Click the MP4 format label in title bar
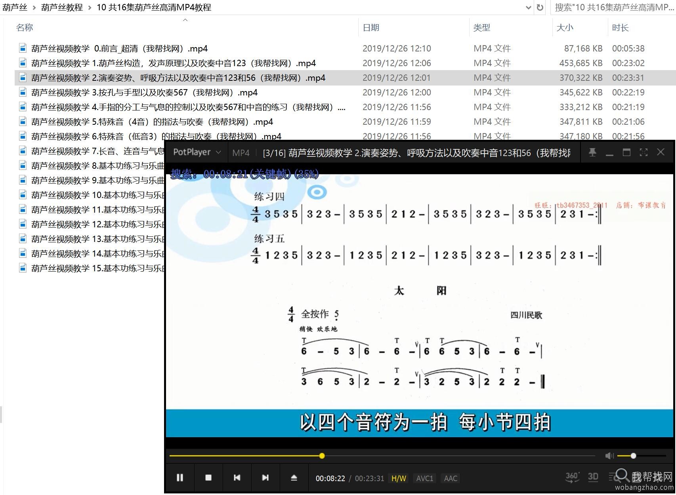 pos(241,153)
